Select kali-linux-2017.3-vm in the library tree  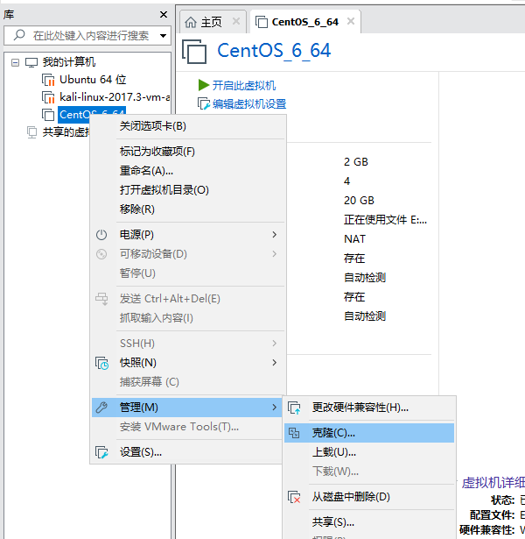pyautogui.click(x=115, y=97)
